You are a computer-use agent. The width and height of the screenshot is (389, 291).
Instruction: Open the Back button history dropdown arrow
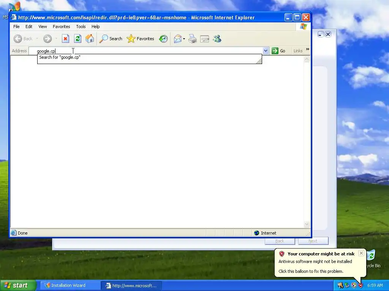[x=37, y=39]
